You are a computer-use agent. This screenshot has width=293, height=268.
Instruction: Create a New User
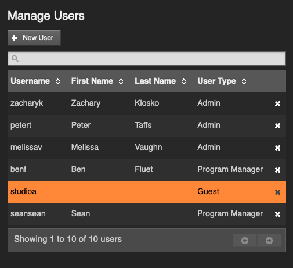(x=34, y=38)
